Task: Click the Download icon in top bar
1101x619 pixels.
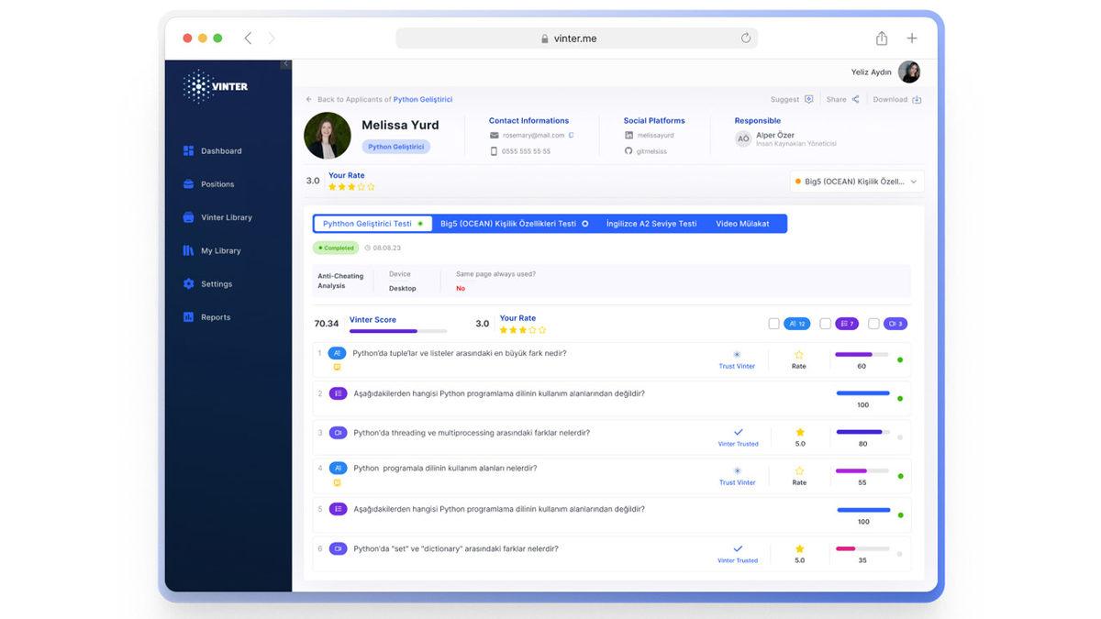Action: click(x=917, y=100)
